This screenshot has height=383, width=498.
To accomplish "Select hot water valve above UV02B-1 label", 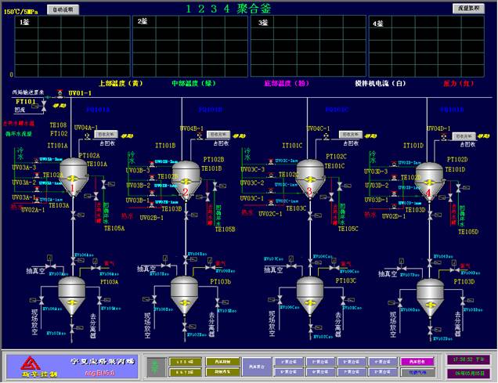I will tap(152, 204).
